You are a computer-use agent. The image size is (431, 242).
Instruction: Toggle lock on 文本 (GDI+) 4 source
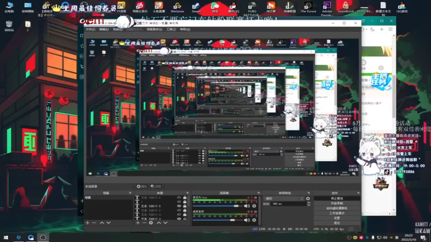[x=185, y=215]
